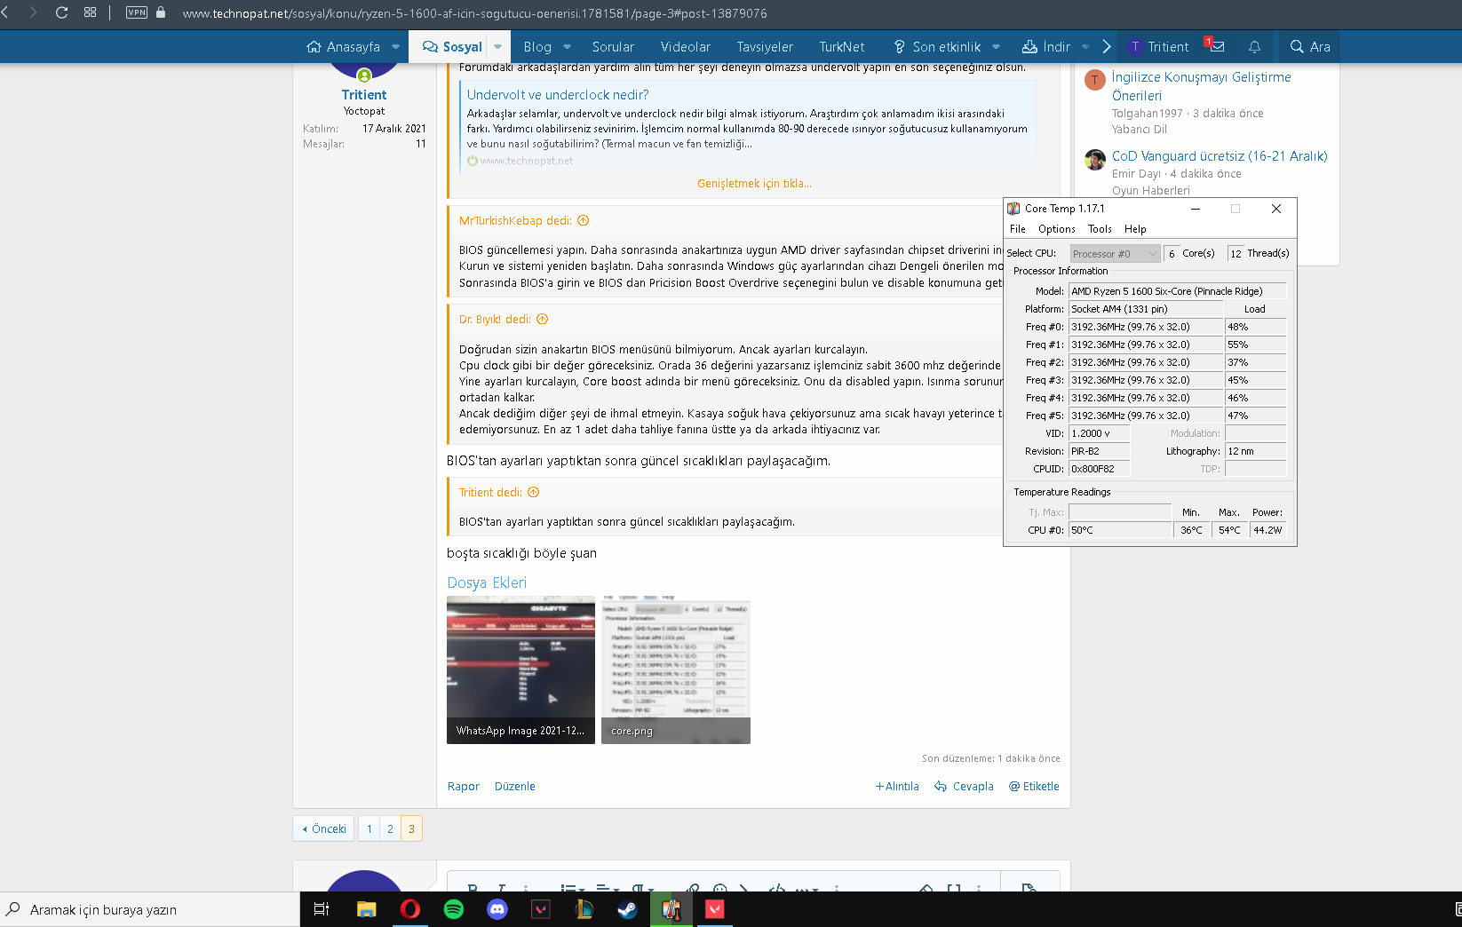The height and width of the screenshot is (927, 1462).
Task: Open CoD Vanguard ücretsiz thread link
Action: coord(1220,156)
